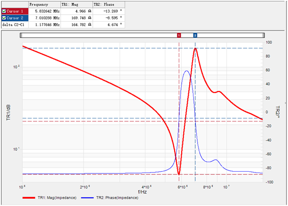Uncheck the Cursor 2 checkbox
This screenshot has width=288, height=206.
tap(4, 17)
